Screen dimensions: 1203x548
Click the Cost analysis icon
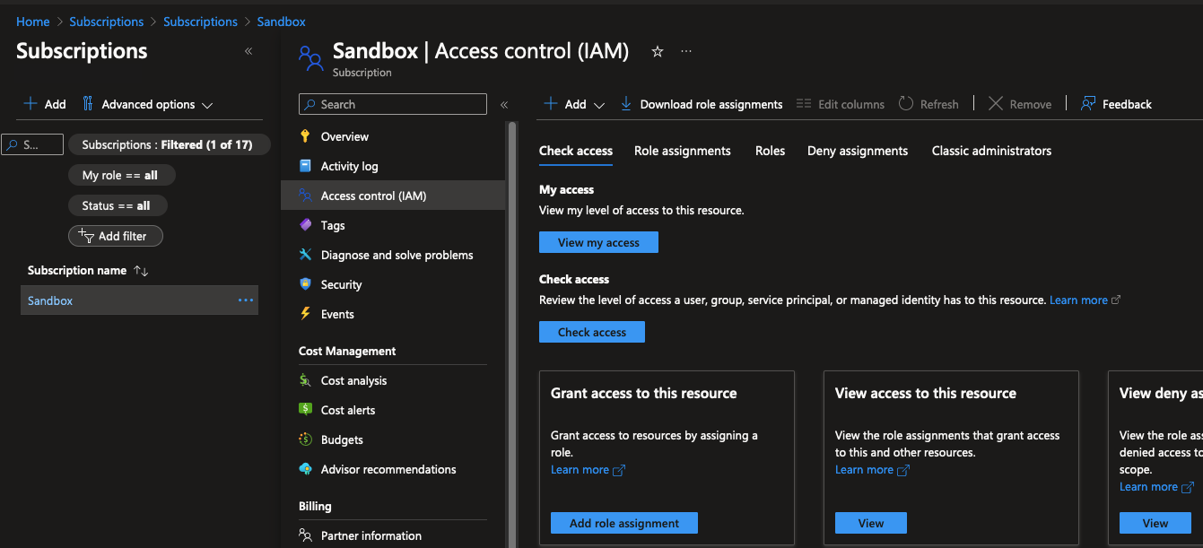tap(305, 380)
